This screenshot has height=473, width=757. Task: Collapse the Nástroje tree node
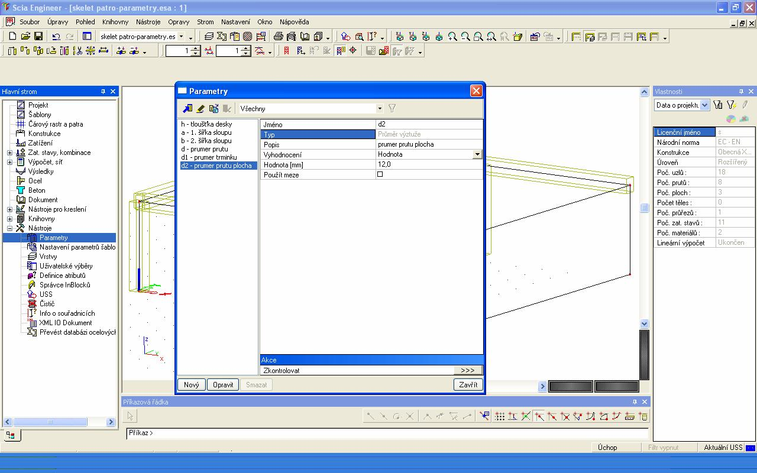point(9,228)
